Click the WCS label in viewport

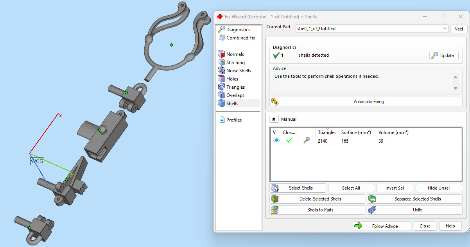tap(37, 161)
